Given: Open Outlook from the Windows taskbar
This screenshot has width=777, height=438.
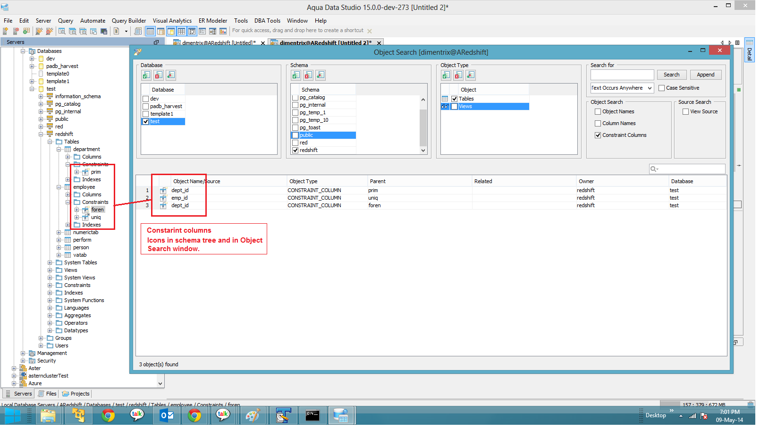Looking at the screenshot, I should pyautogui.click(x=167, y=415).
